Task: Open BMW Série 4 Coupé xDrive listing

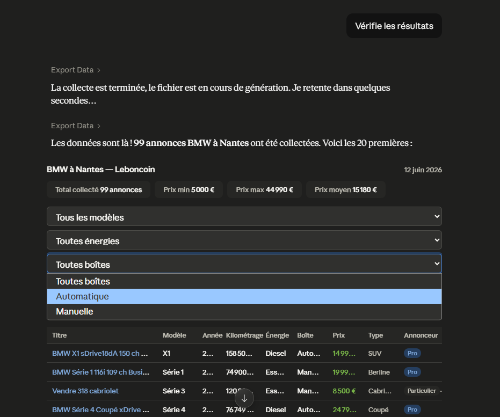Action: coord(101,410)
